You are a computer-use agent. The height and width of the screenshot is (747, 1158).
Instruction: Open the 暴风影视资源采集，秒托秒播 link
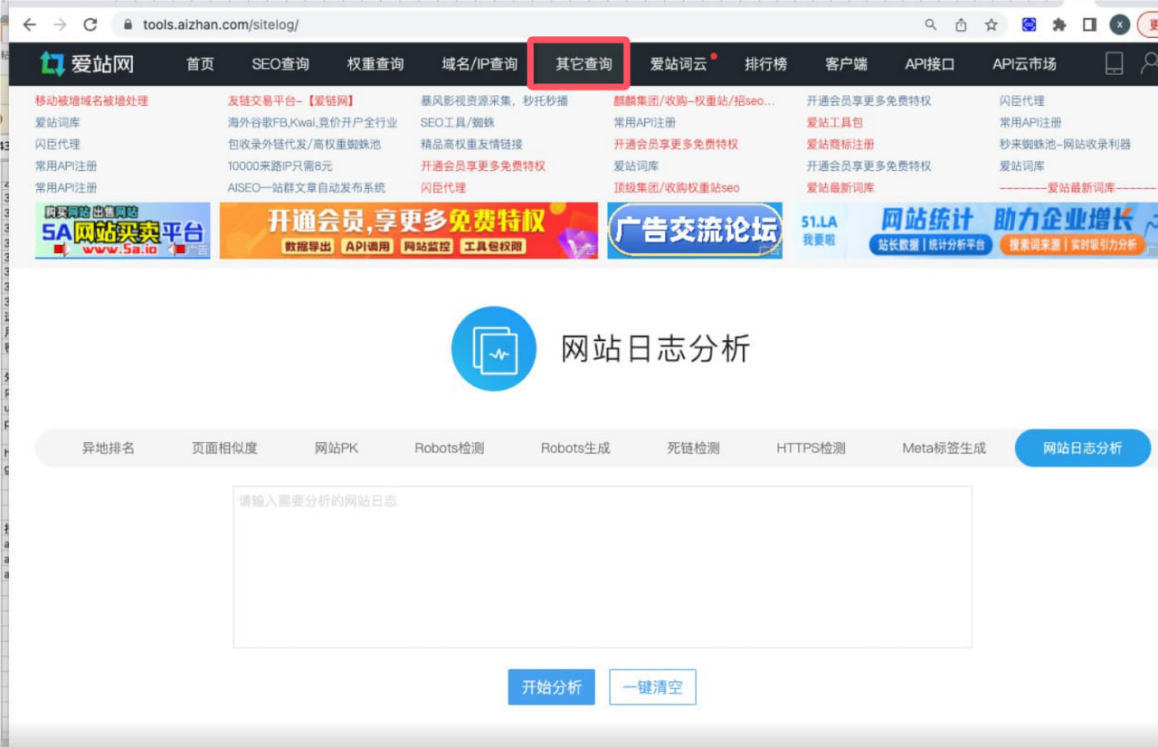pos(495,100)
